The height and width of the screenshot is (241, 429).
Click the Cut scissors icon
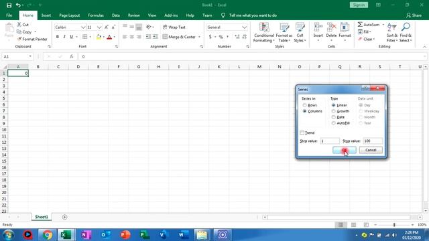[x=19, y=25]
